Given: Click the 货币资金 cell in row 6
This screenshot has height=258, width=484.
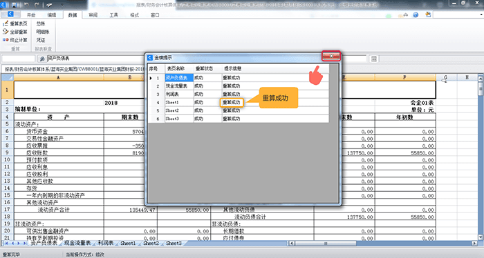Looking at the screenshot, I should point(59,132).
